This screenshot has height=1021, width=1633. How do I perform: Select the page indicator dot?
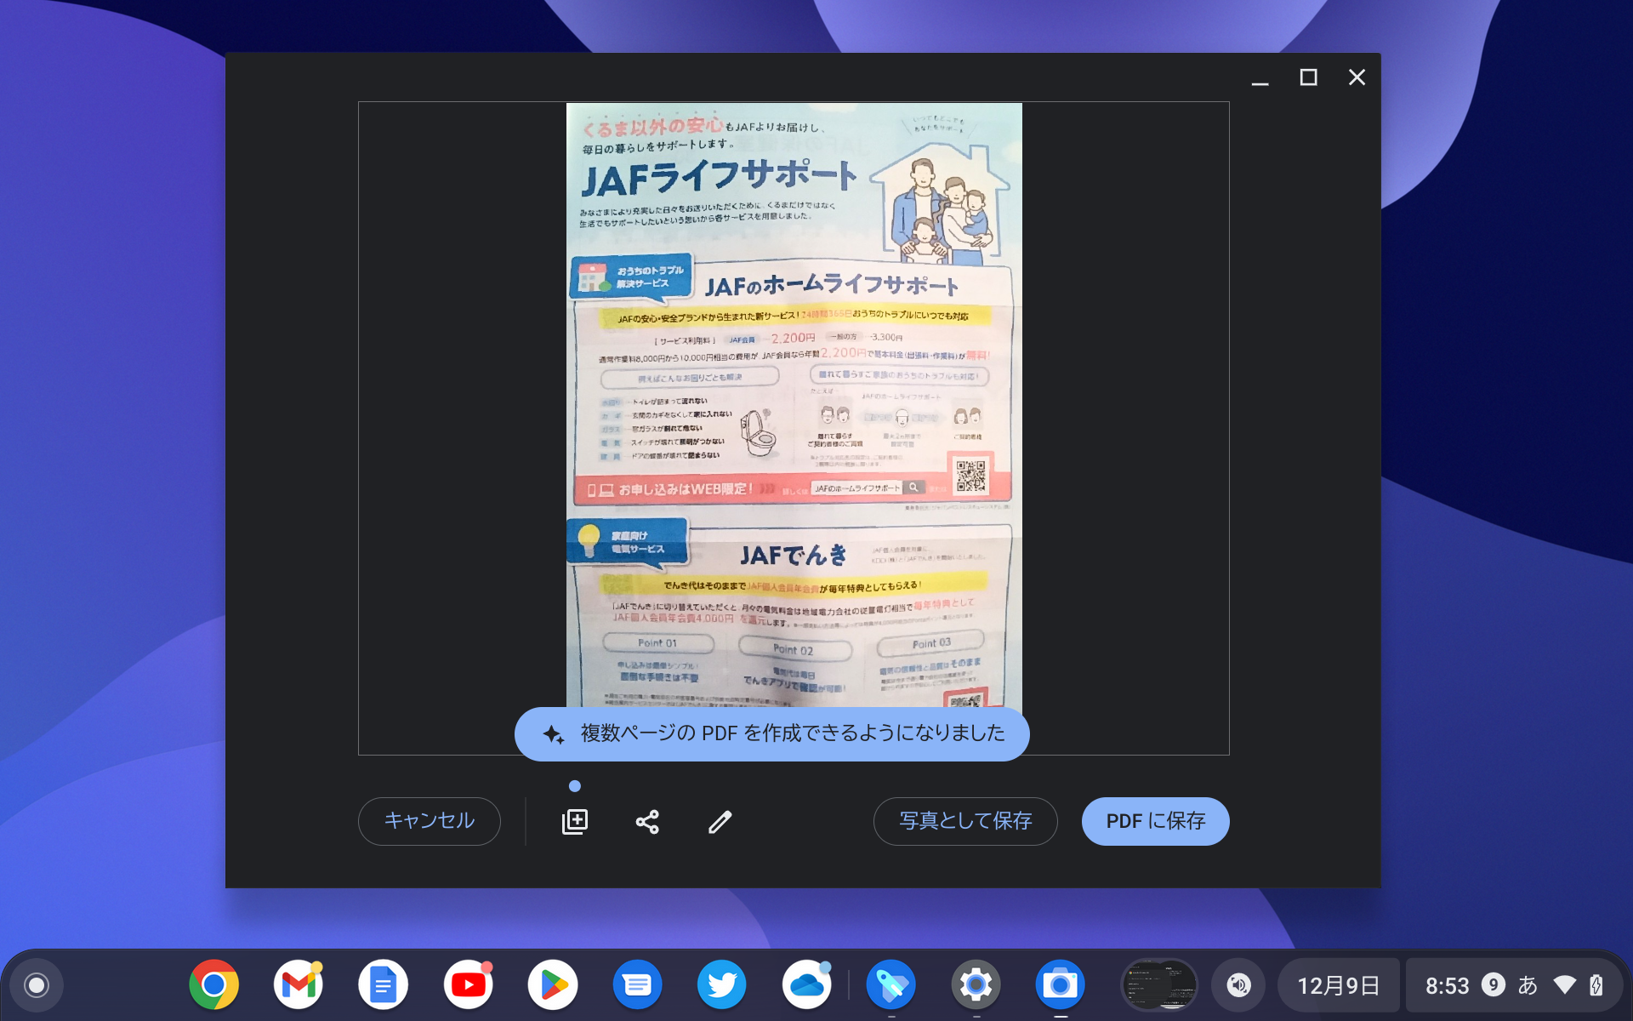coord(575,786)
